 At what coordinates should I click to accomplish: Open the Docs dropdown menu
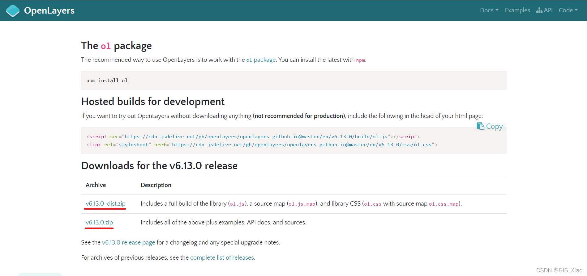coord(489,10)
